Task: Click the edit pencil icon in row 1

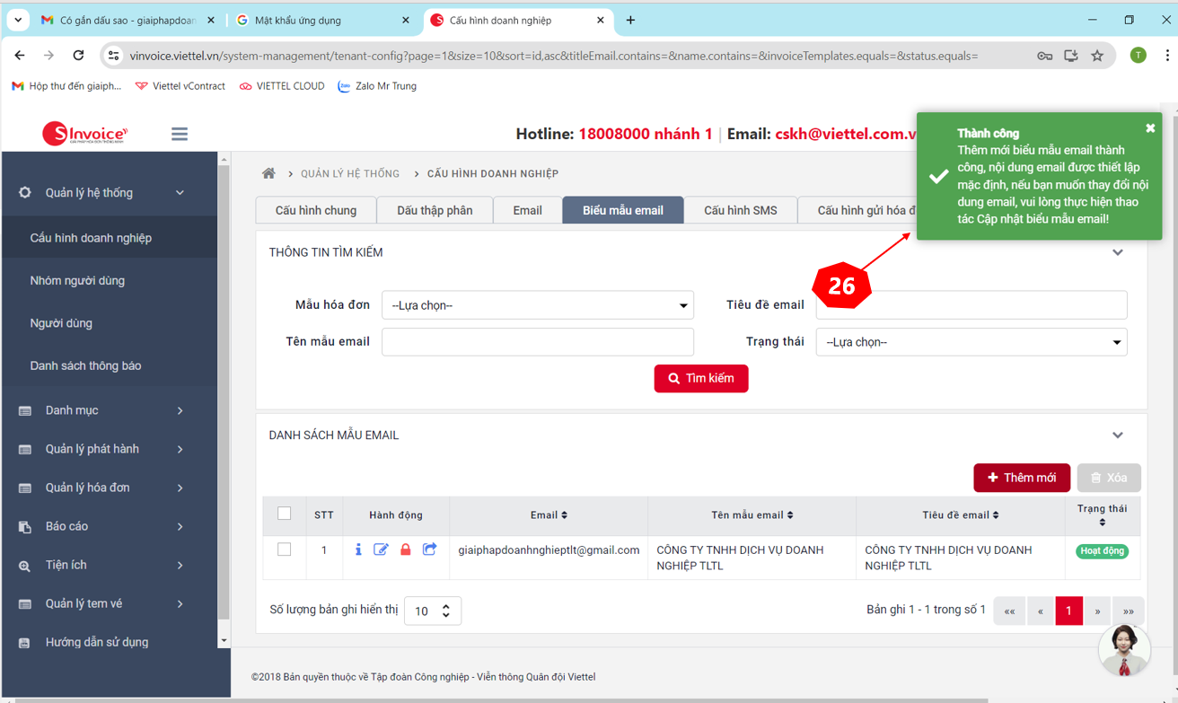Action: tap(382, 549)
